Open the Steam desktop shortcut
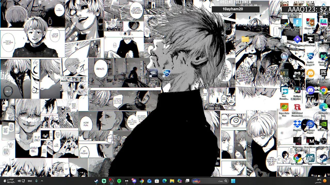The height and width of the screenshot is (185, 330). pos(323,160)
